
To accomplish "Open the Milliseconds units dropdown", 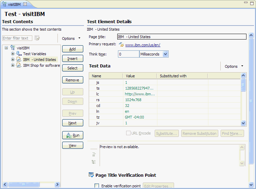I will (165, 54).
